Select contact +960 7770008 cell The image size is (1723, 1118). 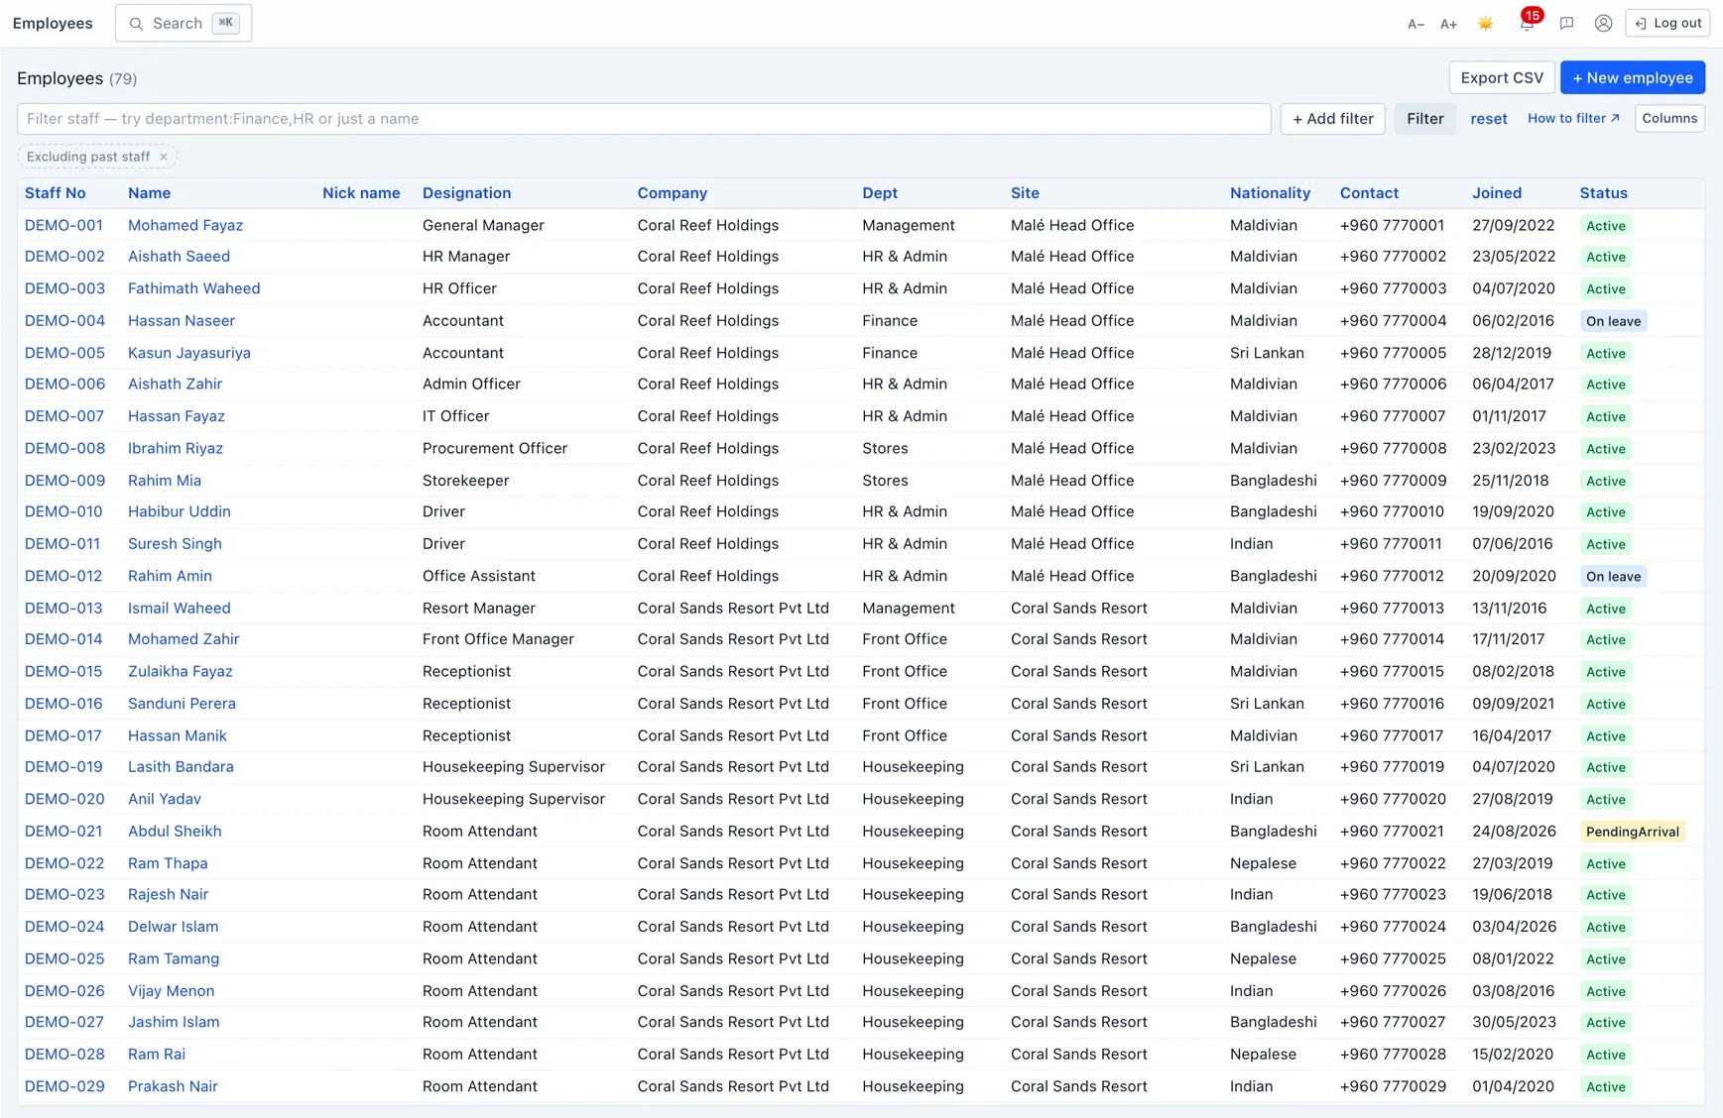click(1393, 448)
